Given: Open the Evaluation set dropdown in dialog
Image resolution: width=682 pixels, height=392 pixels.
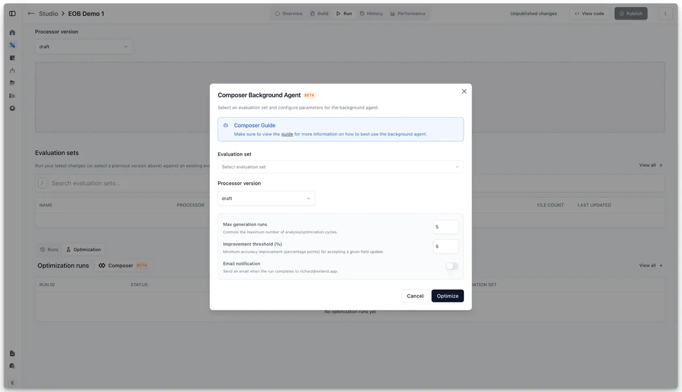Looking at the screenshot, I should pyautogui.click(x=340, y=167).
